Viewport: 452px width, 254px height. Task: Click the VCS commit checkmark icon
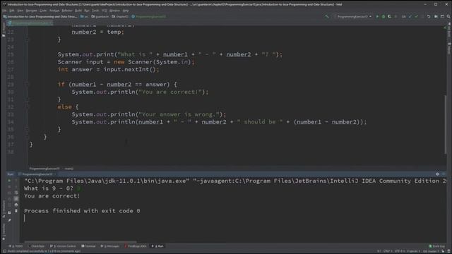pos(416,17)
